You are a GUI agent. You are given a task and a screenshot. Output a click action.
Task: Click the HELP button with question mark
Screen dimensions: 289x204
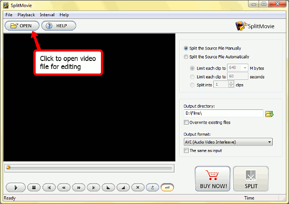[59, 26]
